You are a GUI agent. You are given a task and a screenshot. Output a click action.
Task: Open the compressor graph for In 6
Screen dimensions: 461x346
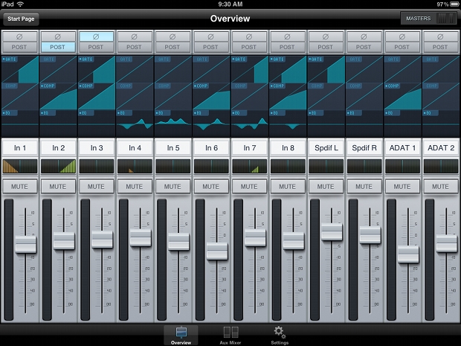[211, 97]
